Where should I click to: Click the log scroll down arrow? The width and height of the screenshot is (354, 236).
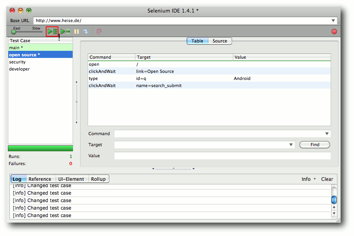[334, 213]
